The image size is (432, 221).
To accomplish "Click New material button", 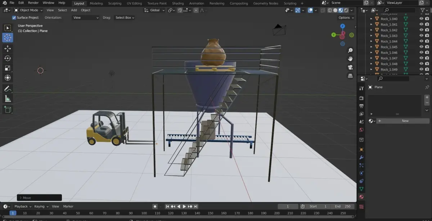I will 403,121.
